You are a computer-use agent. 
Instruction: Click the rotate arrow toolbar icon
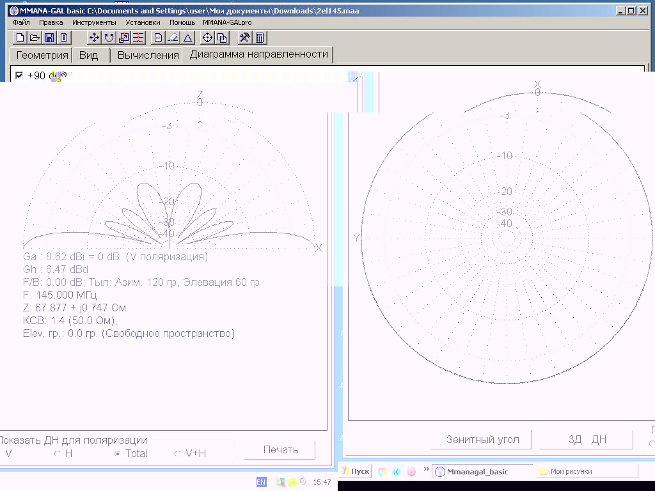(109, 38)
